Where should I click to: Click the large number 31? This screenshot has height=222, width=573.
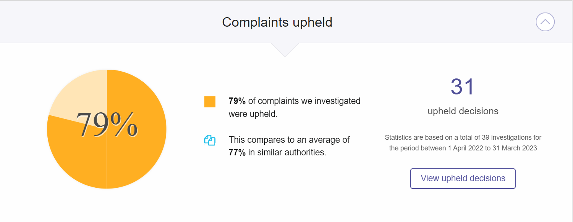(x=463, y=87)
